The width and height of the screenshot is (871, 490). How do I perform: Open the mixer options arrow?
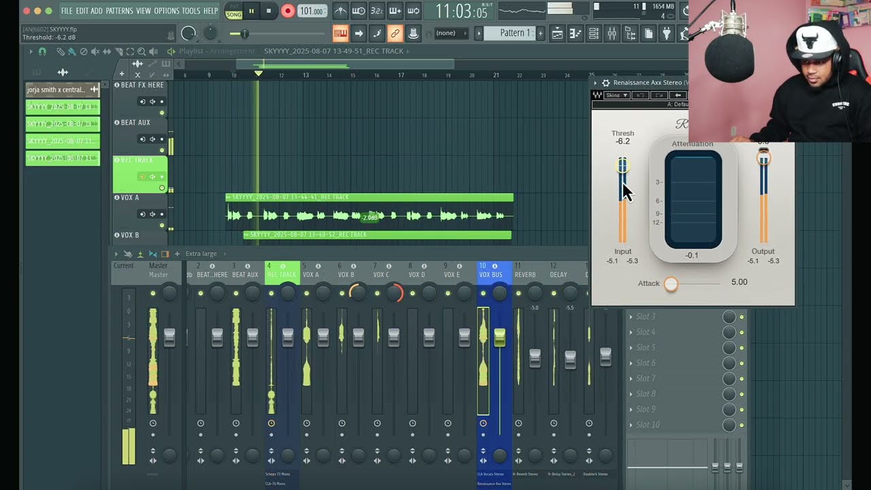click(x=116, y=254)
